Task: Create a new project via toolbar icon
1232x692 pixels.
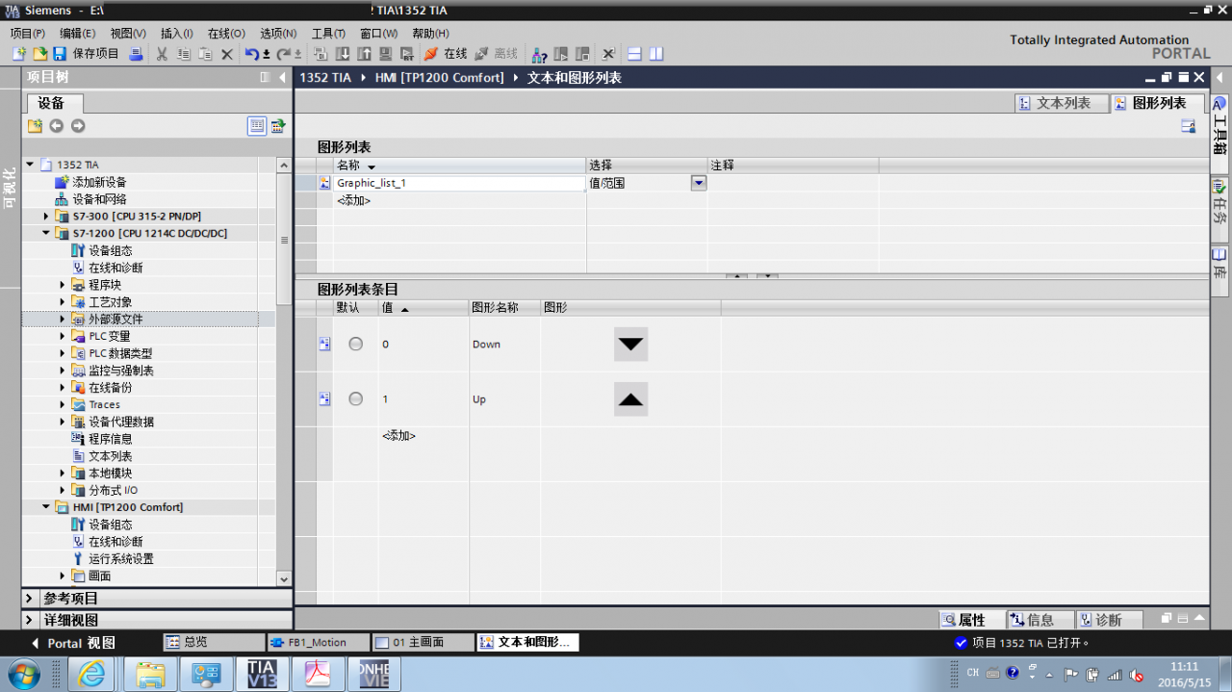Action: click(x=19, y=54)
